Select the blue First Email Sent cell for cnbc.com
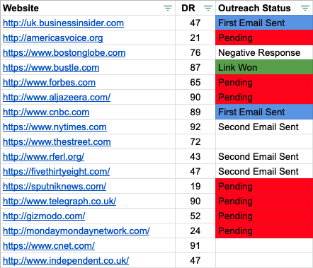Screen dimensions: 313x268 pos(264,112)
